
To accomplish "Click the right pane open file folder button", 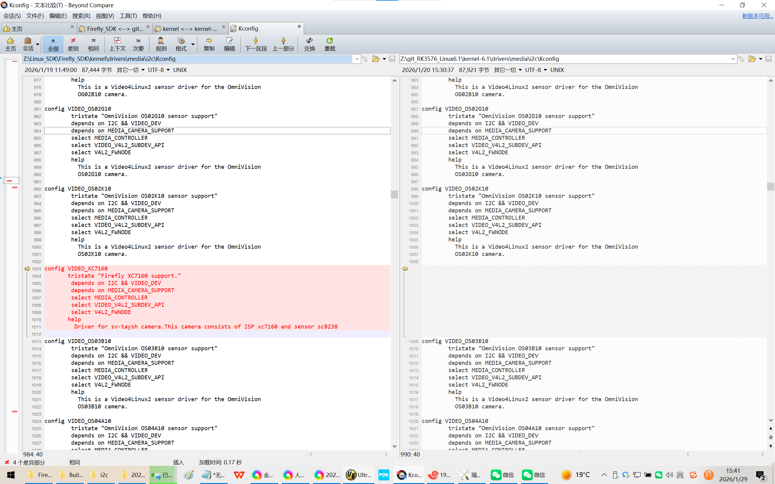I will pyautogui.click(x=752, y=59).
